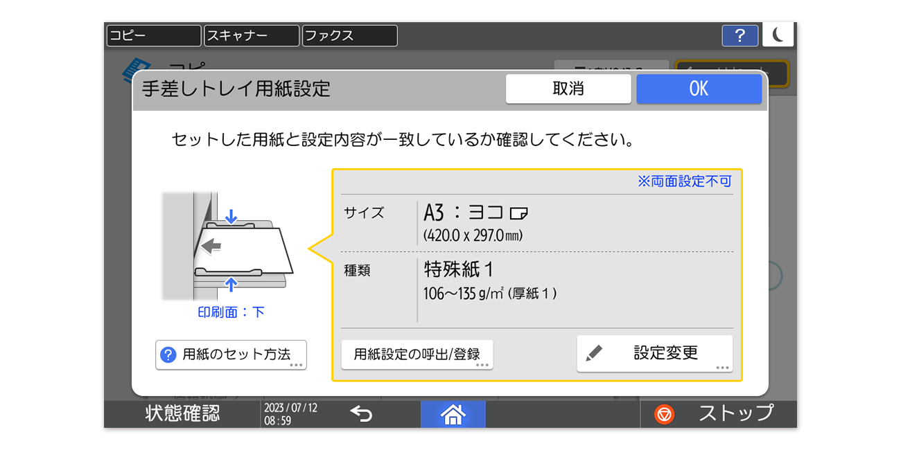Toggle the sleep mode moon icon

[x=778, y=35]
